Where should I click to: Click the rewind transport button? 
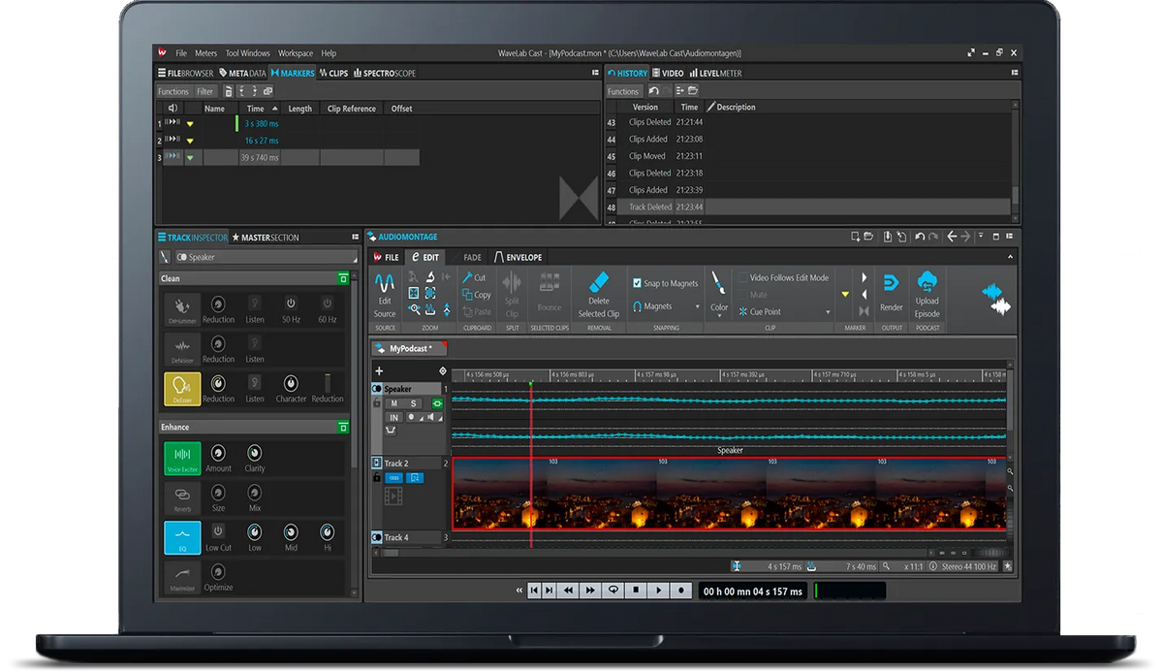click(x=568, y=590)
